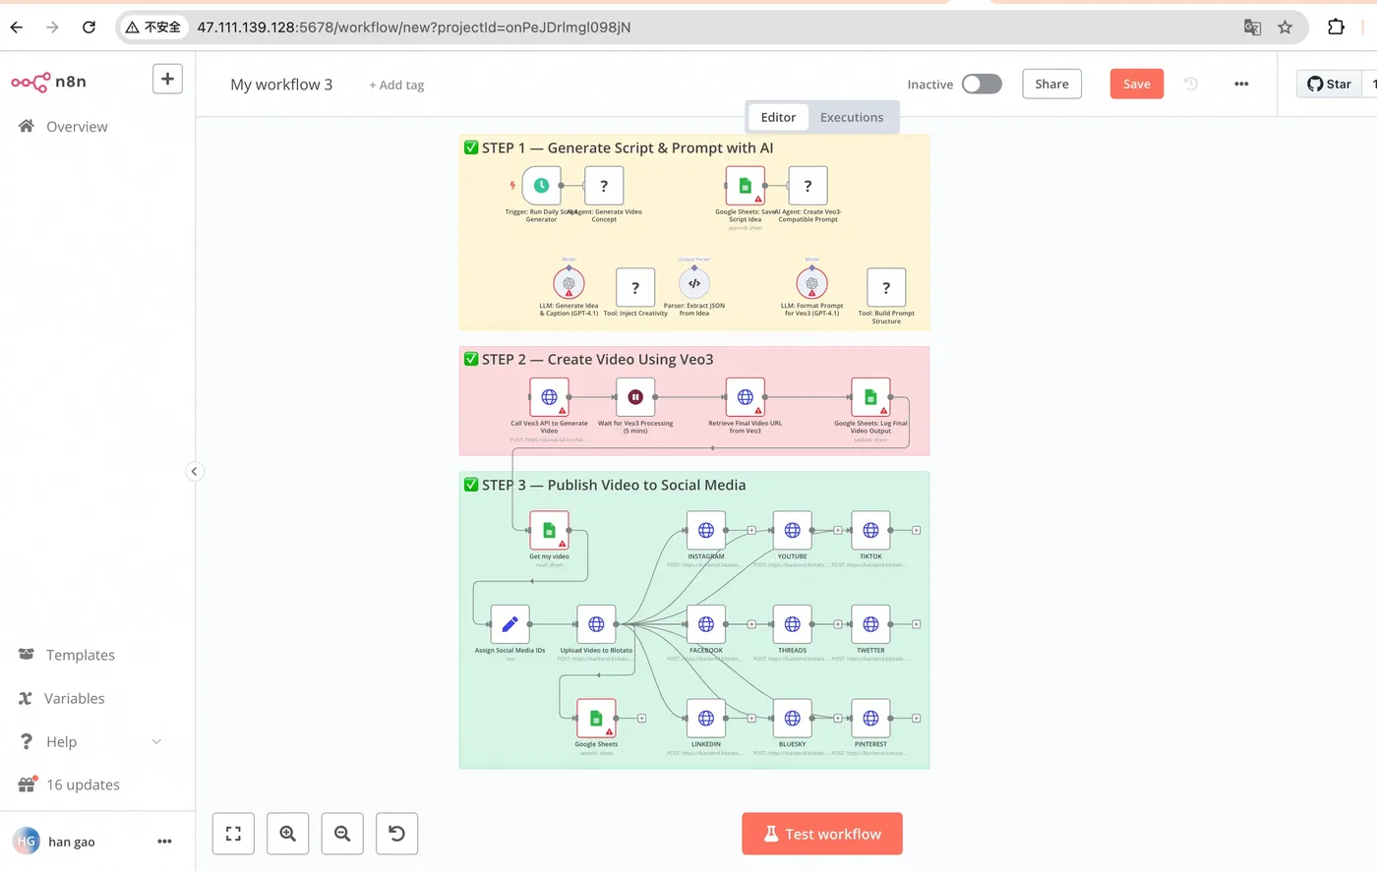Expand the Help menu
1377x871 pixels.
click(90, 741)
